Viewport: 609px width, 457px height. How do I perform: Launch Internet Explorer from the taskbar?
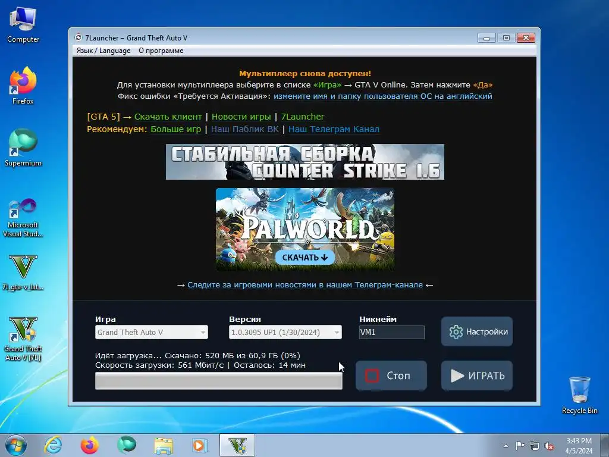point(53,445)
